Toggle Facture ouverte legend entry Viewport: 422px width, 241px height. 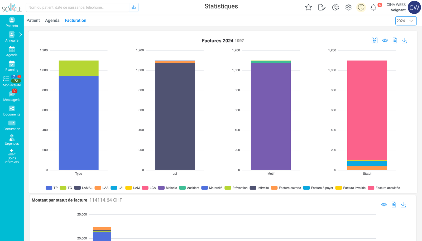click(x=286, y=188)
